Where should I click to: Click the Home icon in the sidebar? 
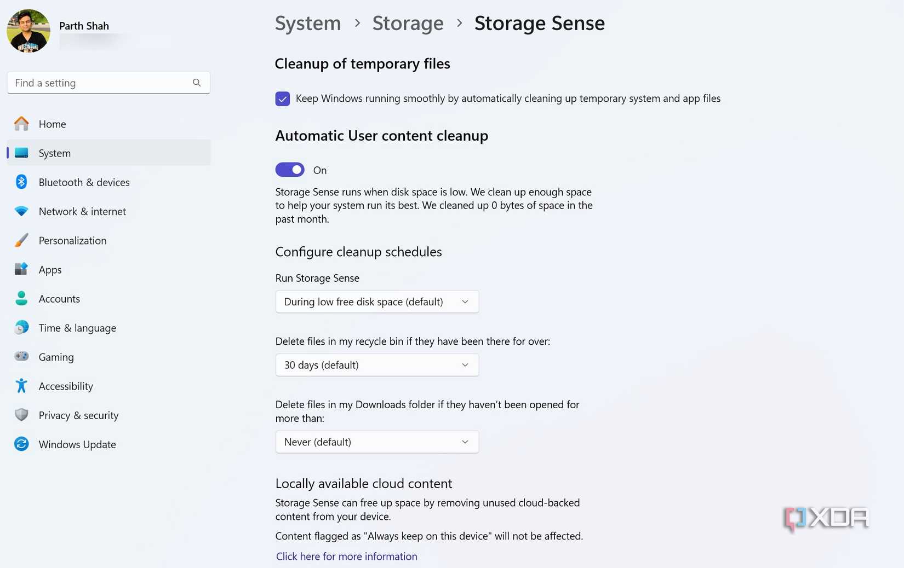(x=21, y=124)
